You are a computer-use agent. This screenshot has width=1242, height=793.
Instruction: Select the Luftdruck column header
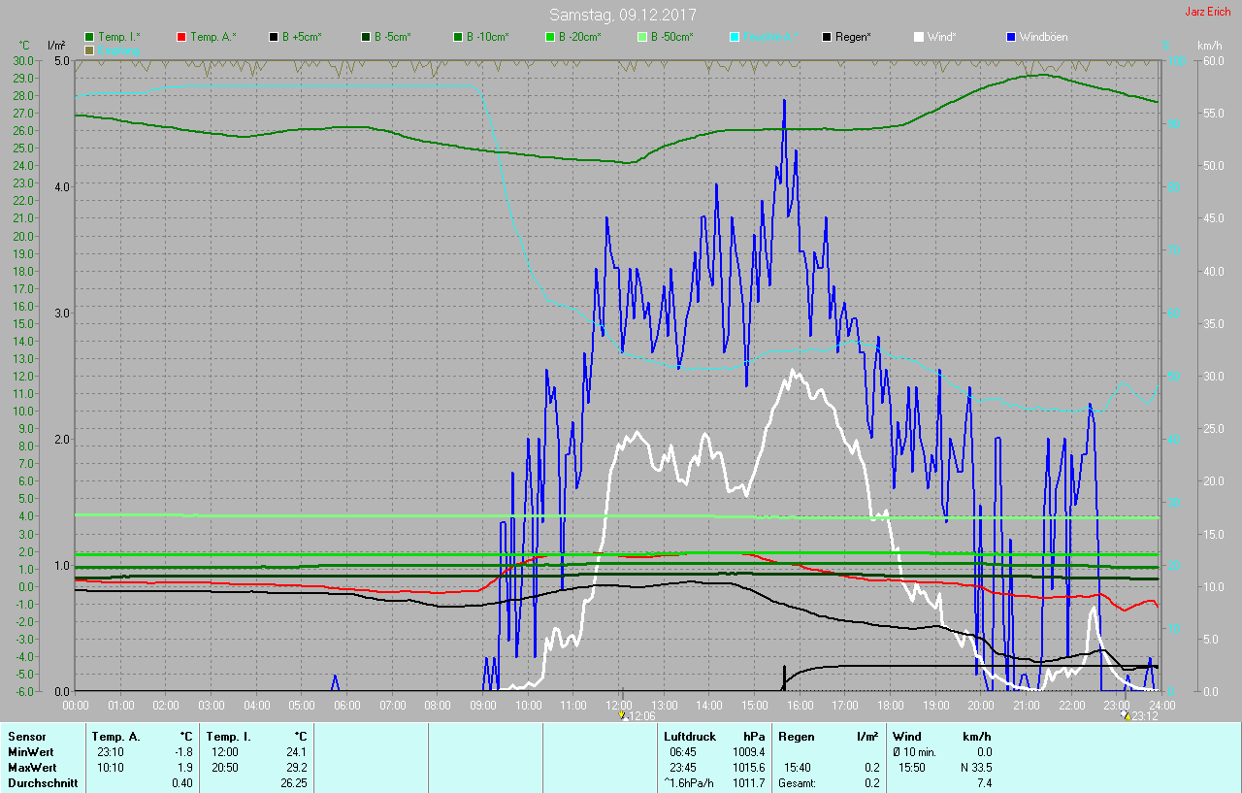point(689,737)
